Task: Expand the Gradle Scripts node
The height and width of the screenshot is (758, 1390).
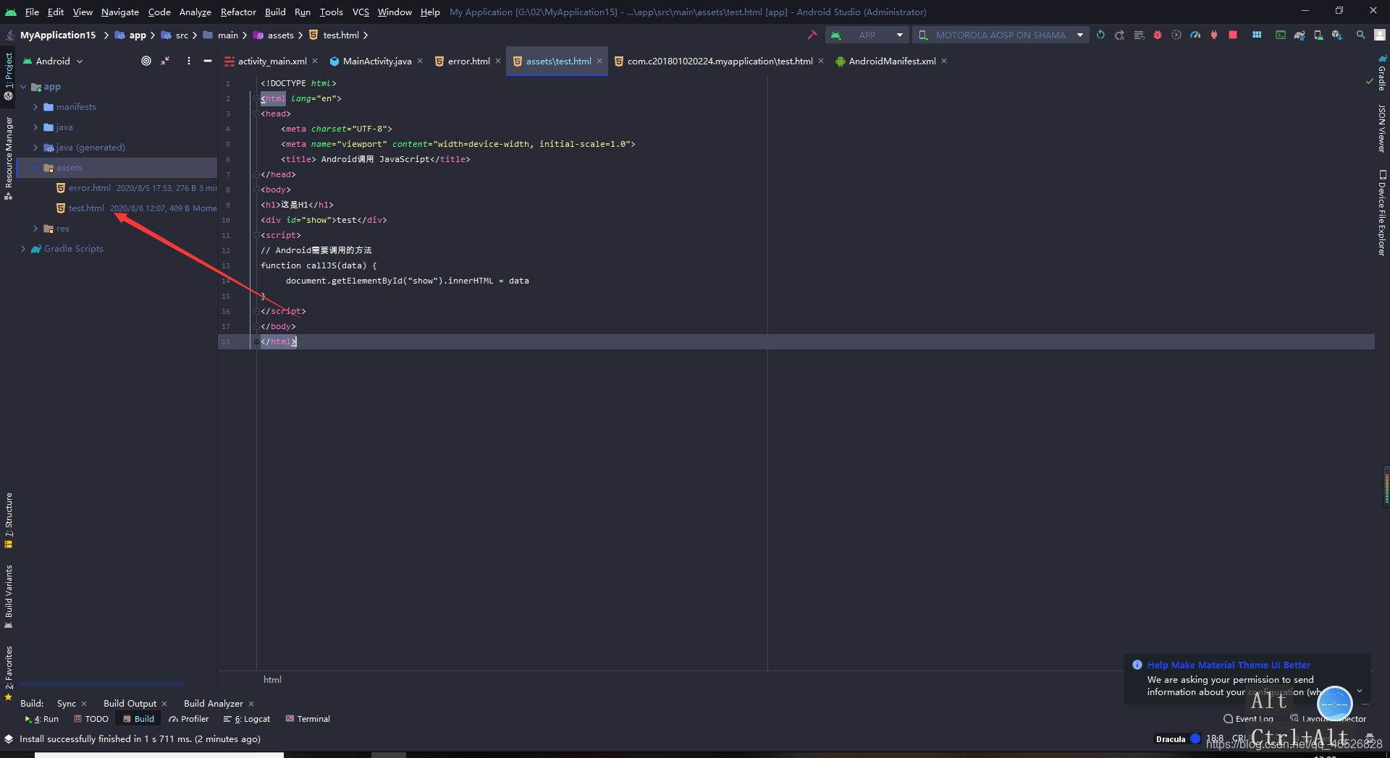Action: tap(23, 249)
